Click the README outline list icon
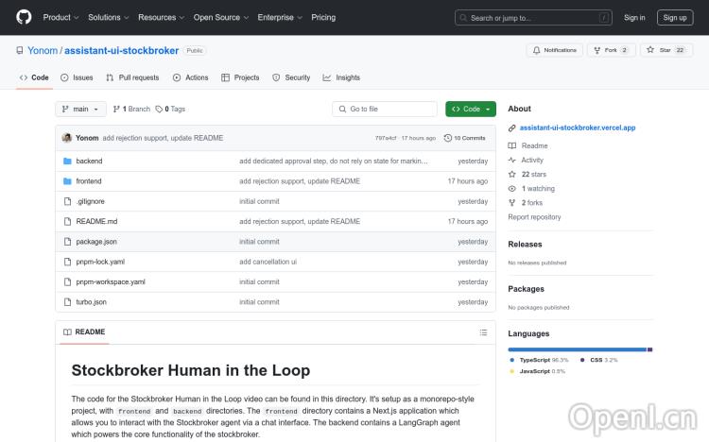Image resolution: width=709 pixels, height=442 pixels. click(x=483, y=332)
